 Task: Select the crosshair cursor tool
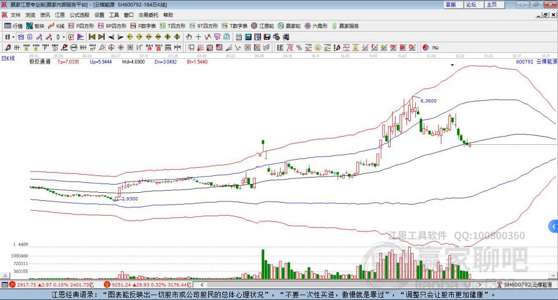[198, 37]
